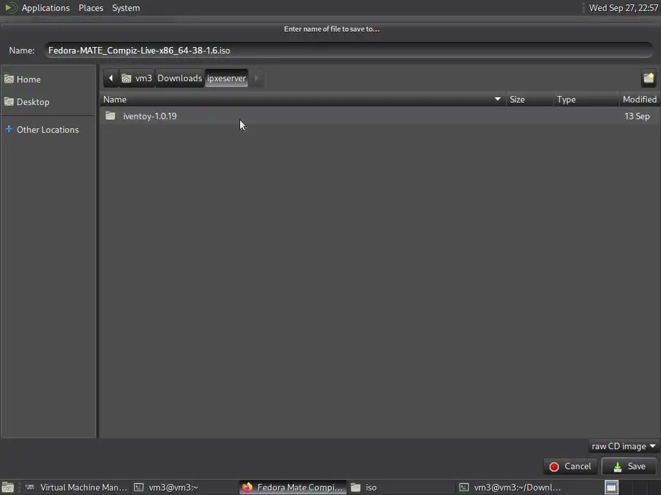Open the System menu
This screenshot has width=661, height=495.
pyautogui.click(x=126, y=8)
